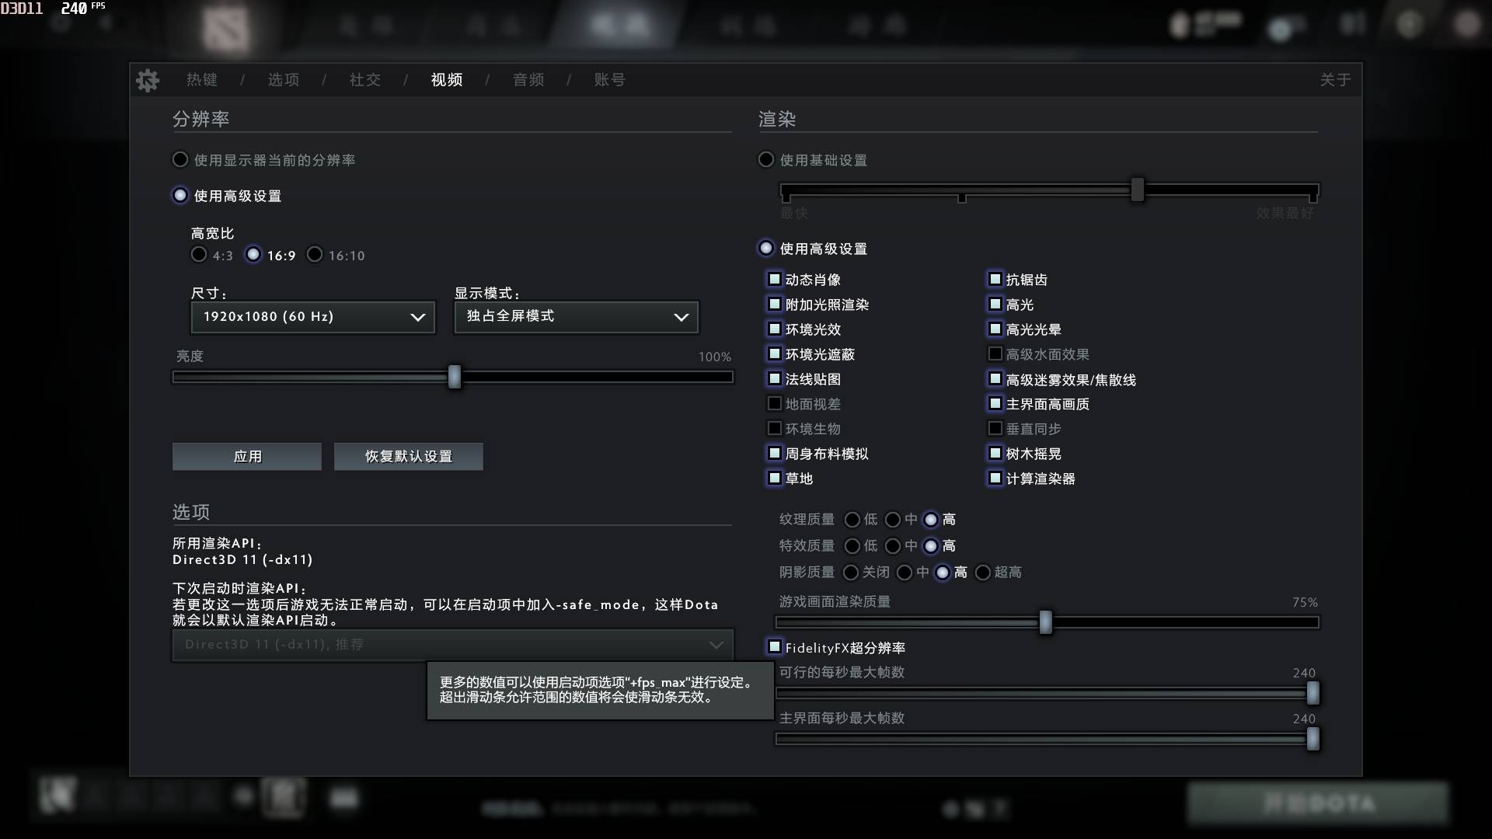Screen dimensions: 1492x839
Task: Open the Direct3D 11 render API dropdown
Action: 453,645
